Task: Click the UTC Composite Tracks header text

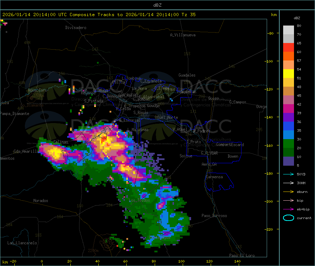Action: click(x=99, y=15)
